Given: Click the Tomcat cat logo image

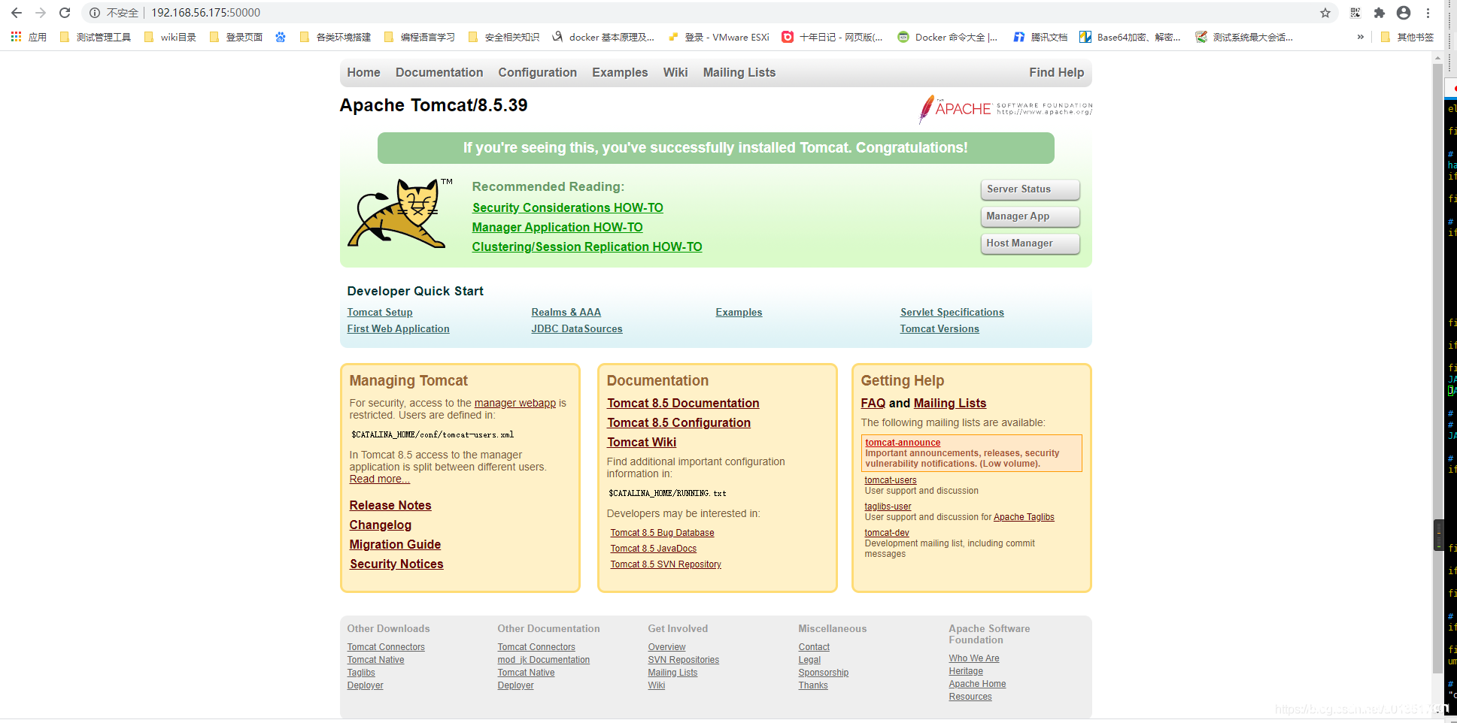Looking at the screenshot, I should coord(399,214).
